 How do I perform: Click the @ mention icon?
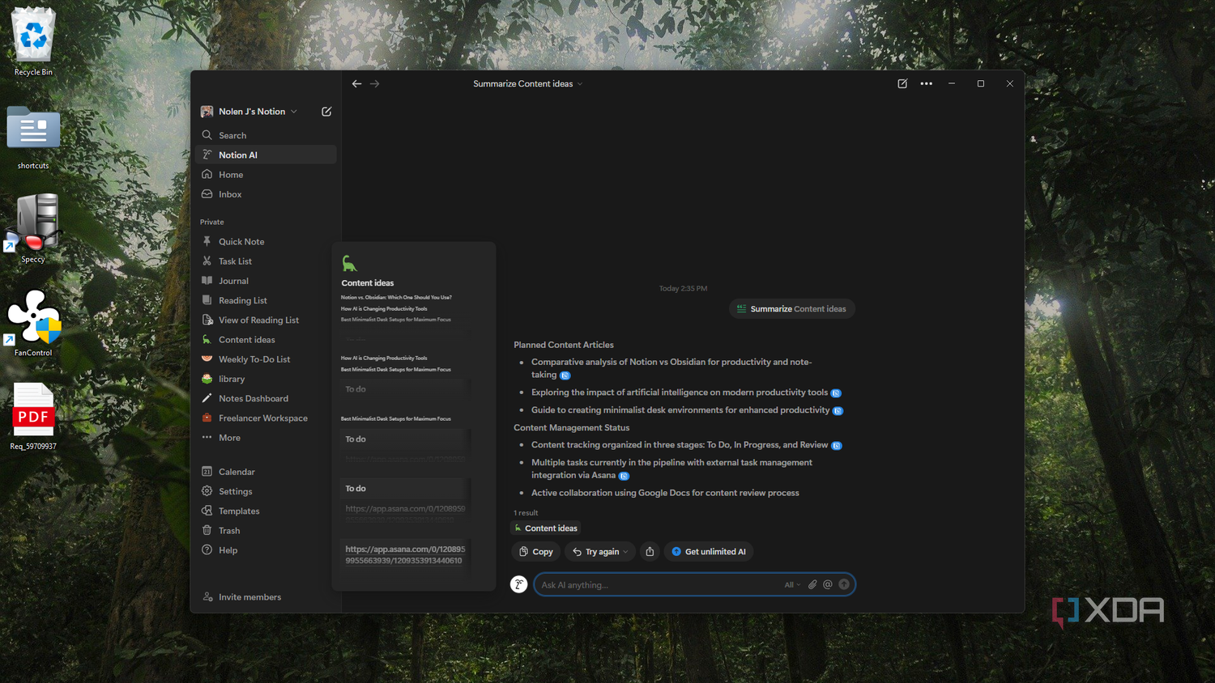click(x=828, y=584)
